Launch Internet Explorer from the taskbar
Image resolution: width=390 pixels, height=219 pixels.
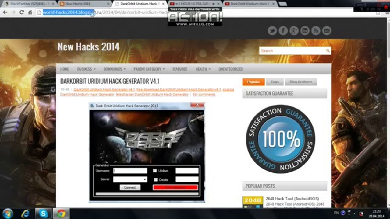25,213
